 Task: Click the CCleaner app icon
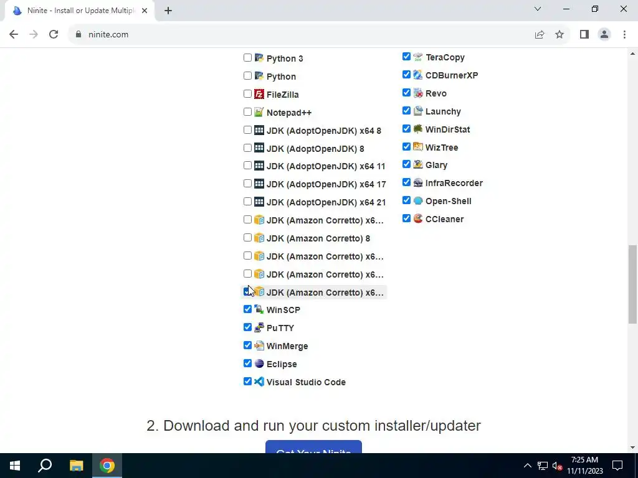coord(418,218)
